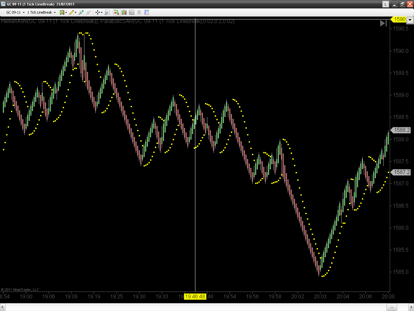Click the horizontal scrollbar right arrow
The width and height of the screenshot is (414, 311).
point(411,307)
